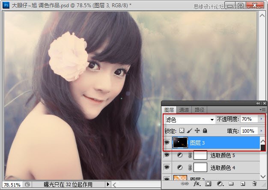Viewport: 268px width, 190px height.
Task: Click document horizontal scroll left arrow
Action: 114,185
